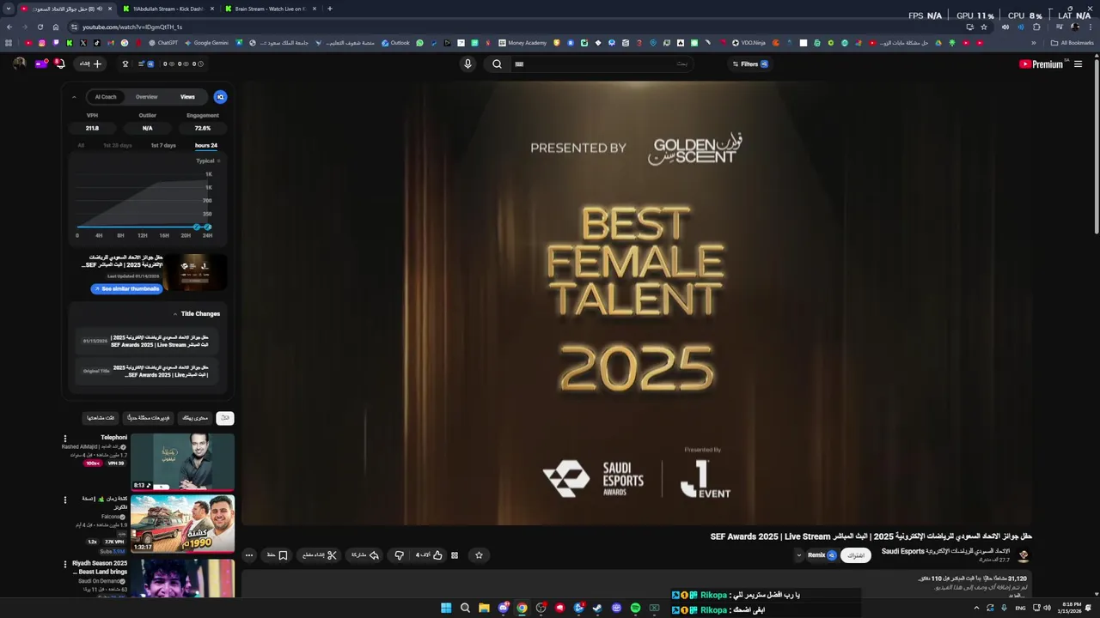The height and width of the screenshot is (618, 1100).
Task: Open File Explorer from taskbar
Action: tap(484, 608)
